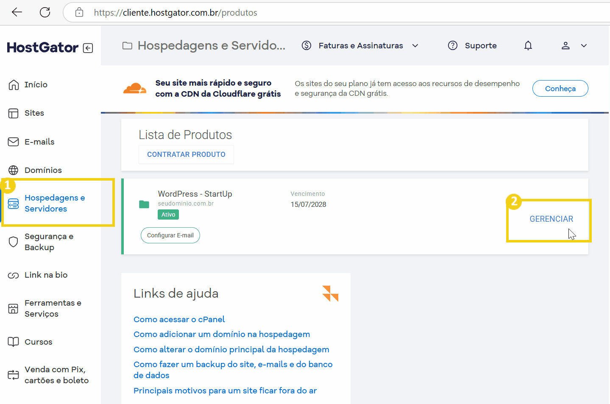Click the Faturas e Assinaturas dollar icon

(306, 45)
